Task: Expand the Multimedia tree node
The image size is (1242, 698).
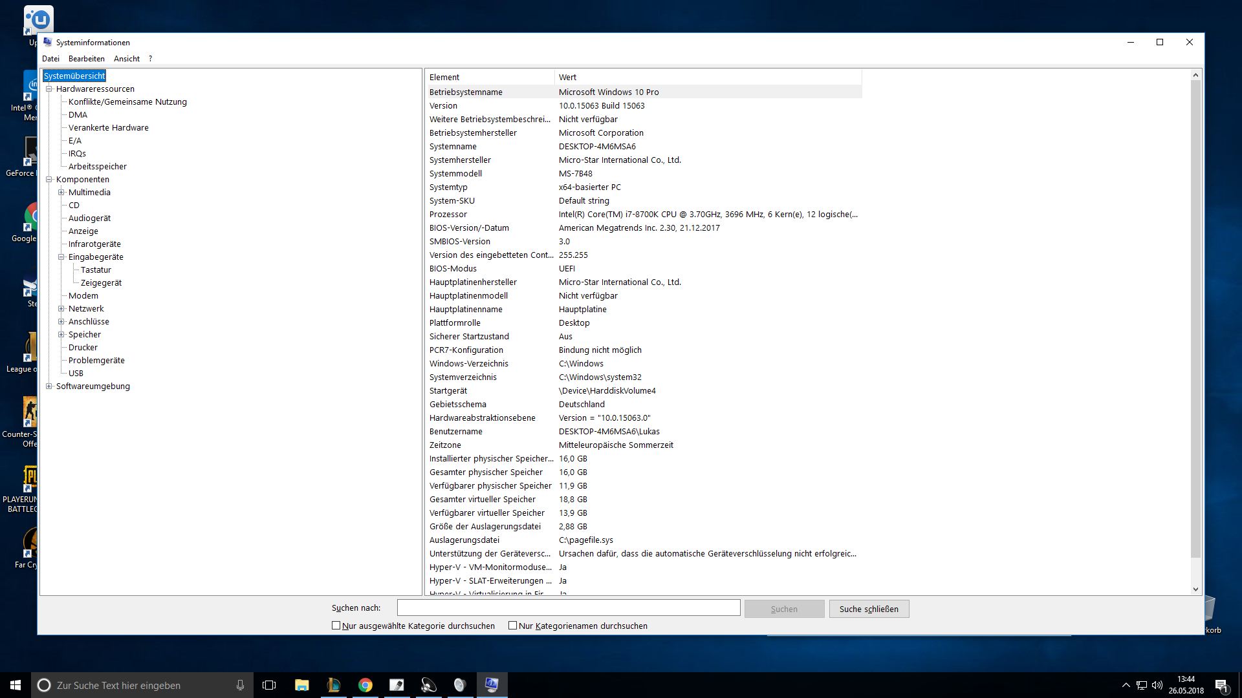Action: [x=61, y=193]
